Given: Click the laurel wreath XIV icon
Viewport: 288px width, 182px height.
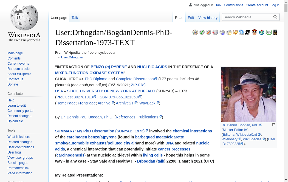Looking at the screenshot, I should pyautogui.click(x=269, y=32).
